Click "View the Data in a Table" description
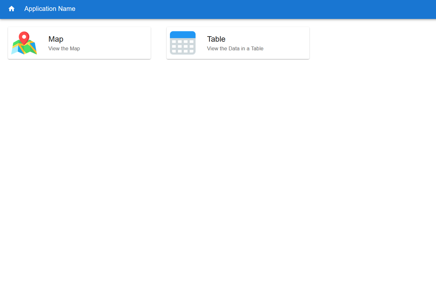Screen dimensions: 436x291 click(x=235, y=49)
